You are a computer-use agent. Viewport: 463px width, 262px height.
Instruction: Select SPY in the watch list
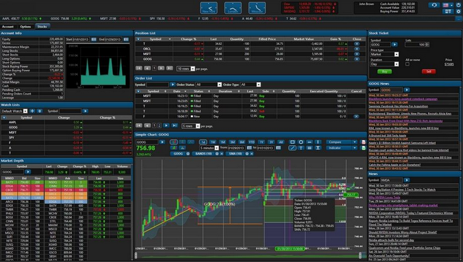[67, 138]
